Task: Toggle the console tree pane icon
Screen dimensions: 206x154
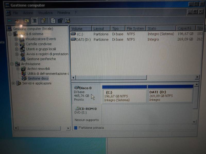Action: coord(34,21)
